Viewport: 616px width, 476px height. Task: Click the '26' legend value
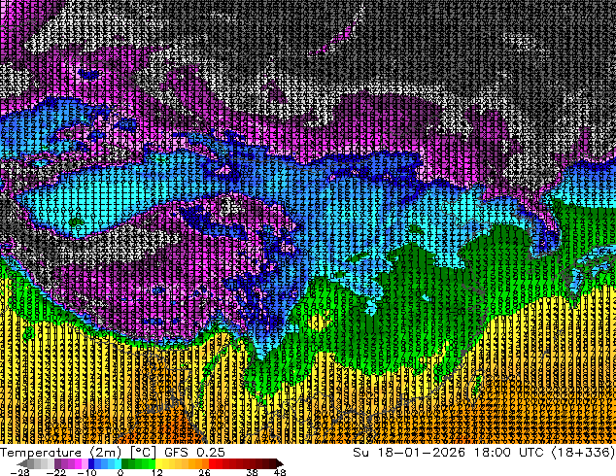tap(204, 472)
